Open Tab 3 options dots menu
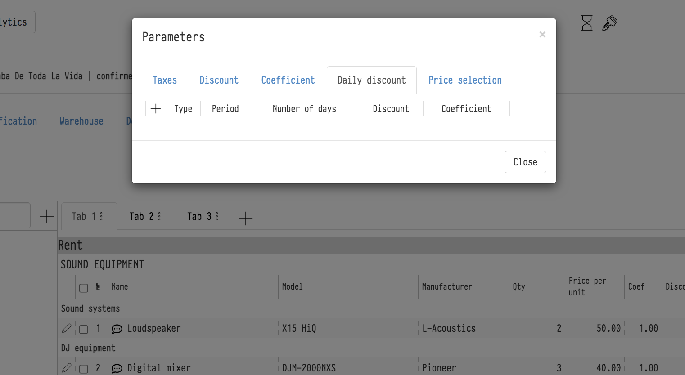685x375 pixels. (217, 216)
